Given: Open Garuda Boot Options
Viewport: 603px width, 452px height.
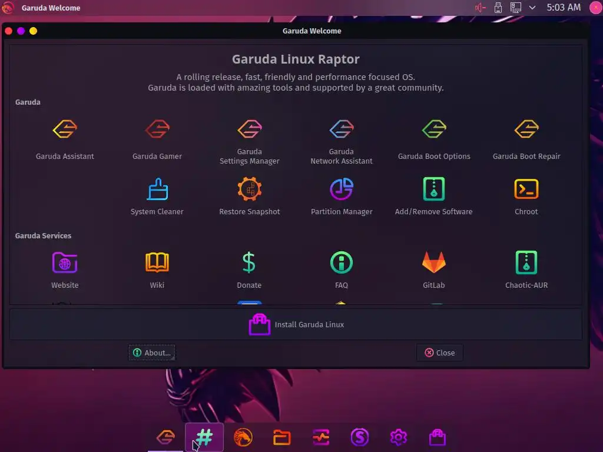Looking at the screenshot, I should tap(434, 139).
